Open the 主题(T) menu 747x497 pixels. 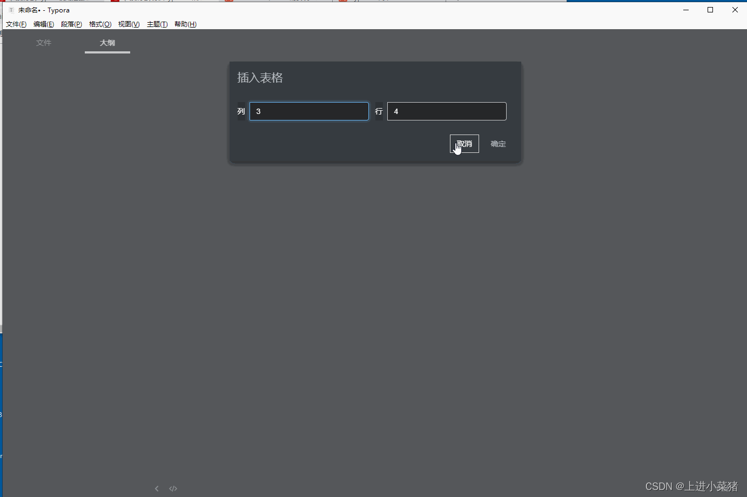pyautogui.click(x=157, y=24)
